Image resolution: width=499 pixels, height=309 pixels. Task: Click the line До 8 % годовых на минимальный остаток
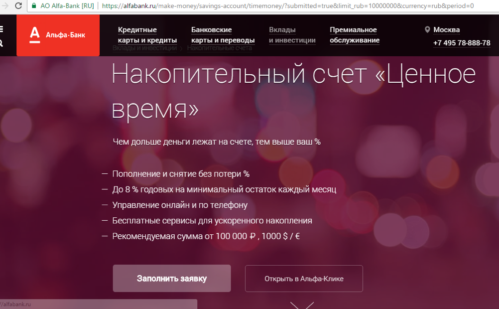click(x=224, y=189)
